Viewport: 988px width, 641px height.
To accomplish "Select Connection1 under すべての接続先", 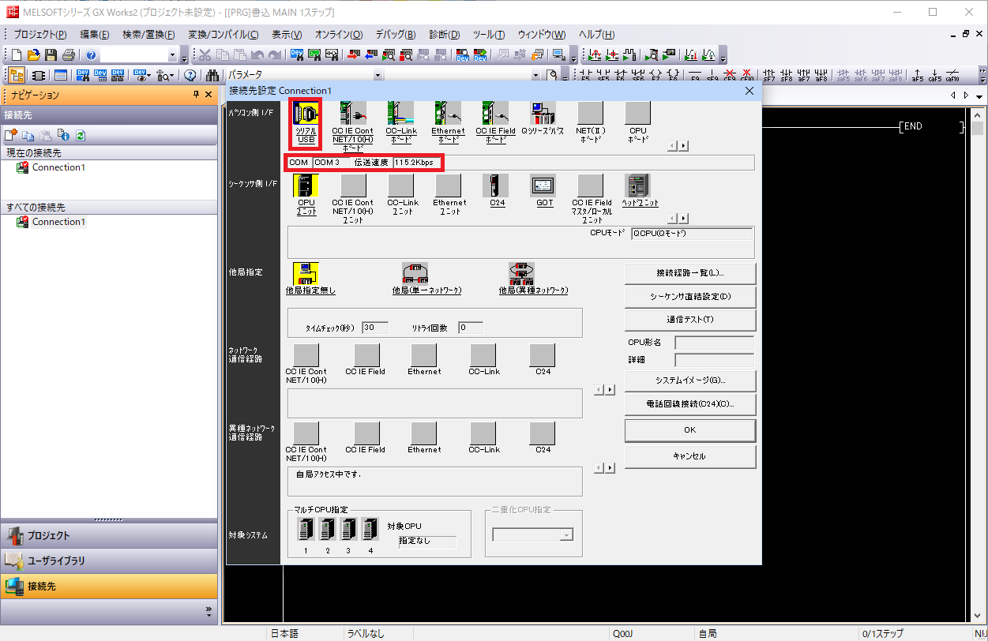I will (58, 222).
